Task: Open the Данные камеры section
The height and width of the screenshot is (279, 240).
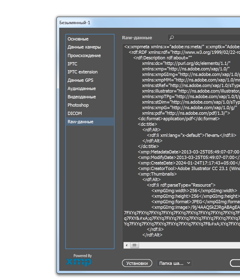Action: [x=90, y=47]
